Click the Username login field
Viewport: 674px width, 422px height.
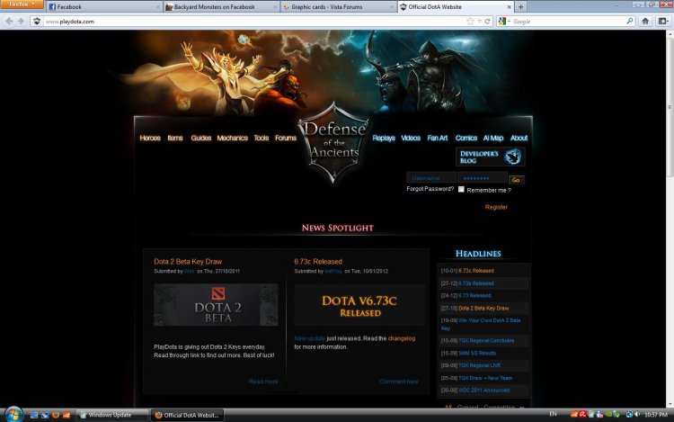point(431,177)
